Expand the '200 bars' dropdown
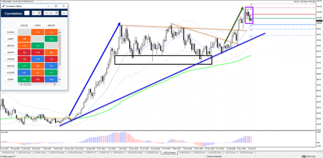 coord(51,13)
